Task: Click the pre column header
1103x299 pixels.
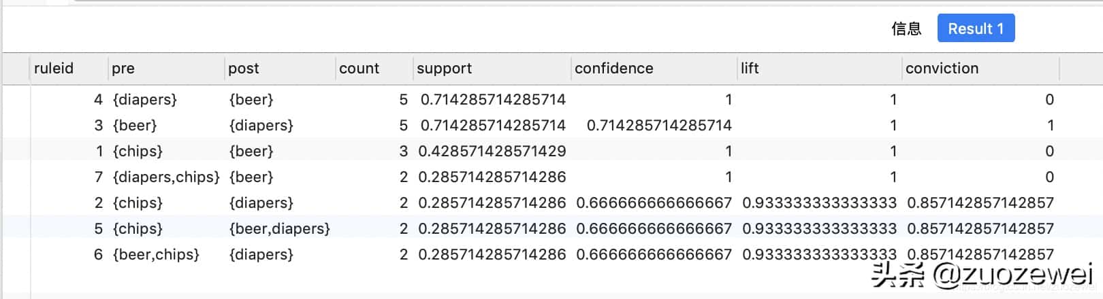Action: click(123, 69)
